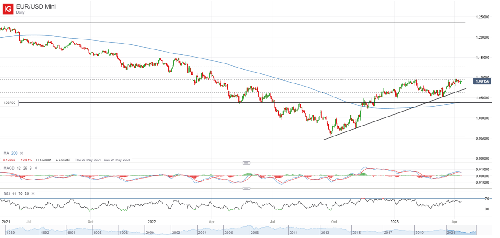Close the RSI indicator panel
The height and width of the screenshot is (238, 500).
tap(33, 194)
